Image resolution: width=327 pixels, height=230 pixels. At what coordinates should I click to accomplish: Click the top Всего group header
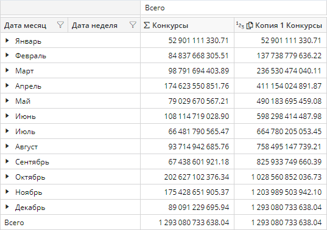pyautogui.click(x=233, y=8)
